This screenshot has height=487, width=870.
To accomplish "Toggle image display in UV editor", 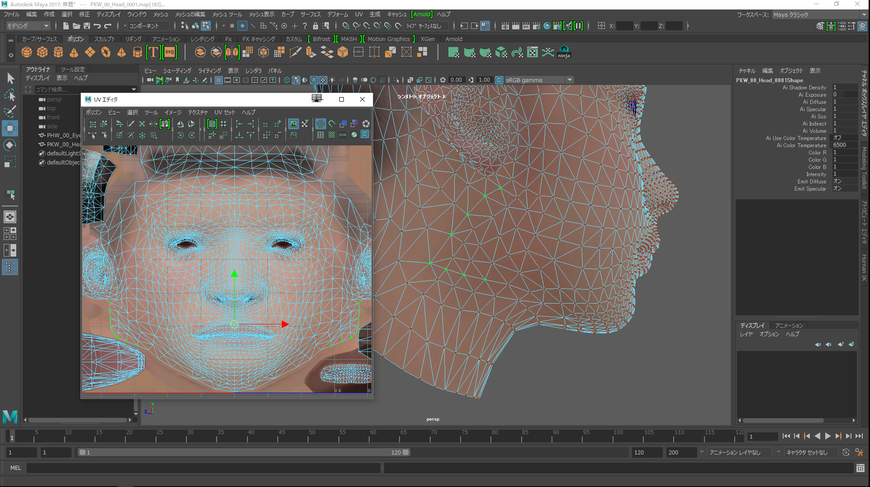I will (x=294, y=124).
